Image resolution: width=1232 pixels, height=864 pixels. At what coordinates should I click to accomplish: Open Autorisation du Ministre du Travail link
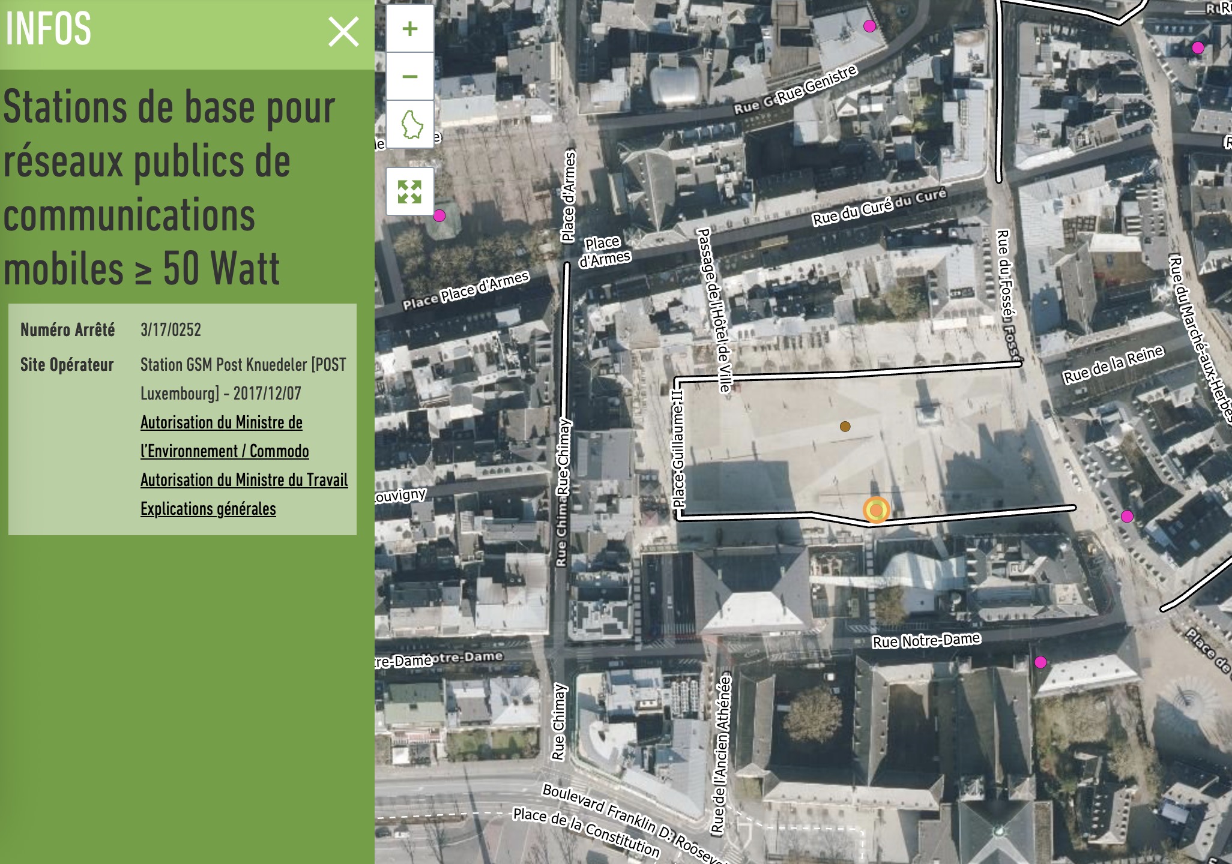[x=244, y=480]
